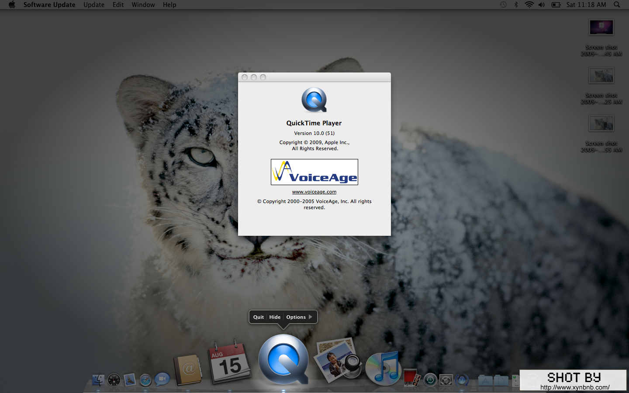Open the Applications folder stack in Dock
The image size is (629, 393).
485,380
